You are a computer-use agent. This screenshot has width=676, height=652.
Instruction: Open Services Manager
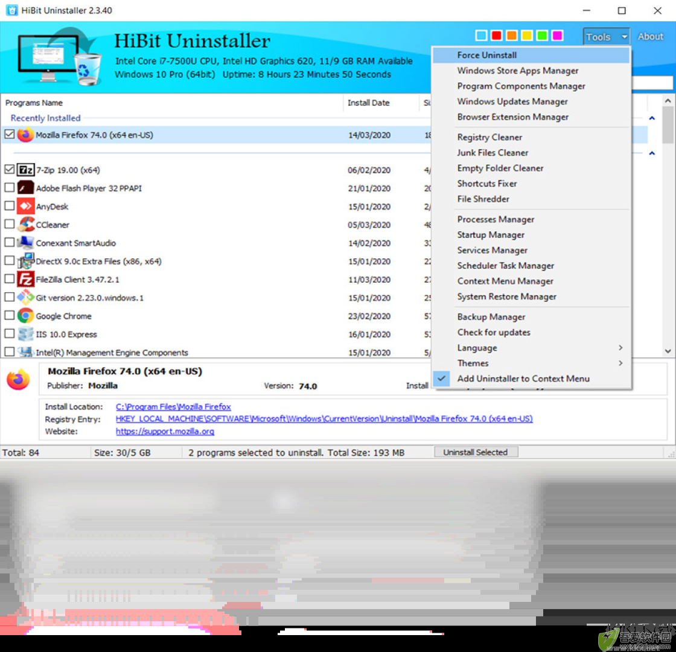(x=532, y=251)
